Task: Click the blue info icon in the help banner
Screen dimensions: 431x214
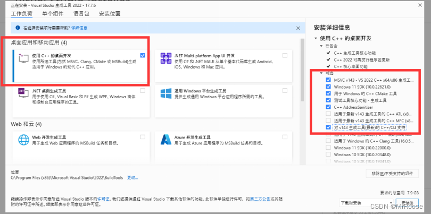Action: [18, 28]
